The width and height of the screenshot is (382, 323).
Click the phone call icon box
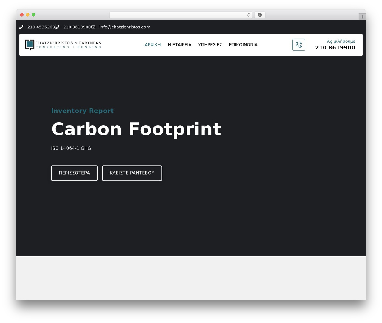pos(299,45)
